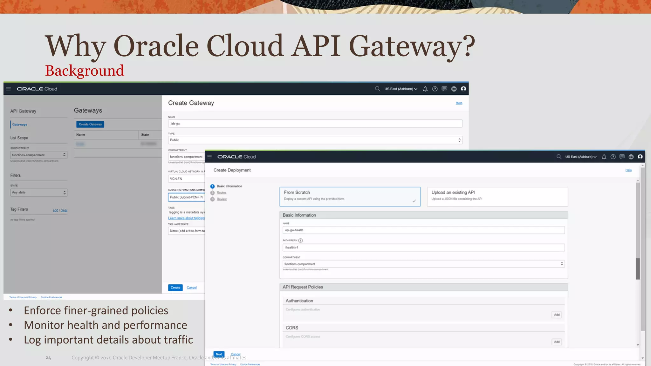651x366 pixels.
Task: Open notifications bell in Create Gateway window
Action: tap(425, 89)
